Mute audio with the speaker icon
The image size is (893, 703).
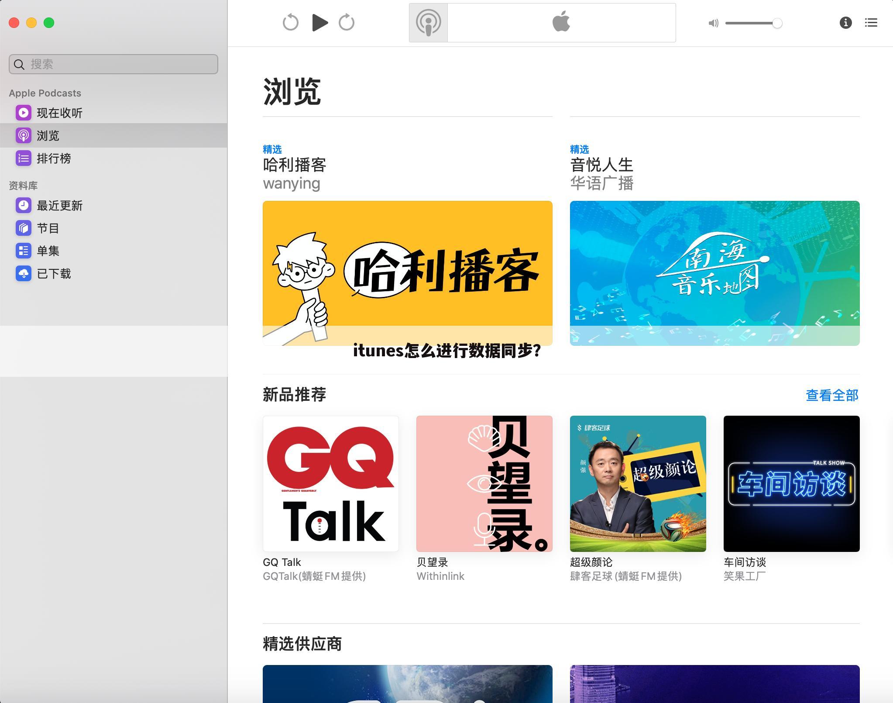coord(712,23)
